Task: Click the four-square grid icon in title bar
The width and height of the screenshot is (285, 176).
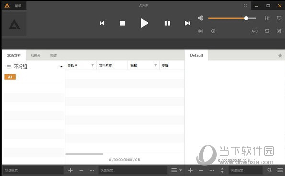Action: [x=245, y=6]
